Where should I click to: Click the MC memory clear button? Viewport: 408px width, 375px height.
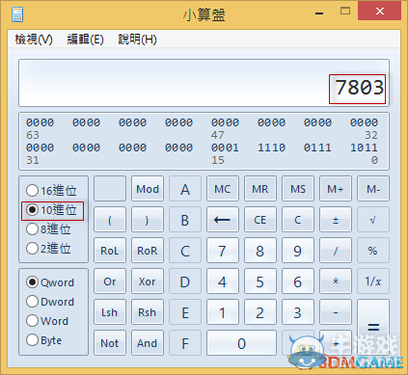pos(223,189)
